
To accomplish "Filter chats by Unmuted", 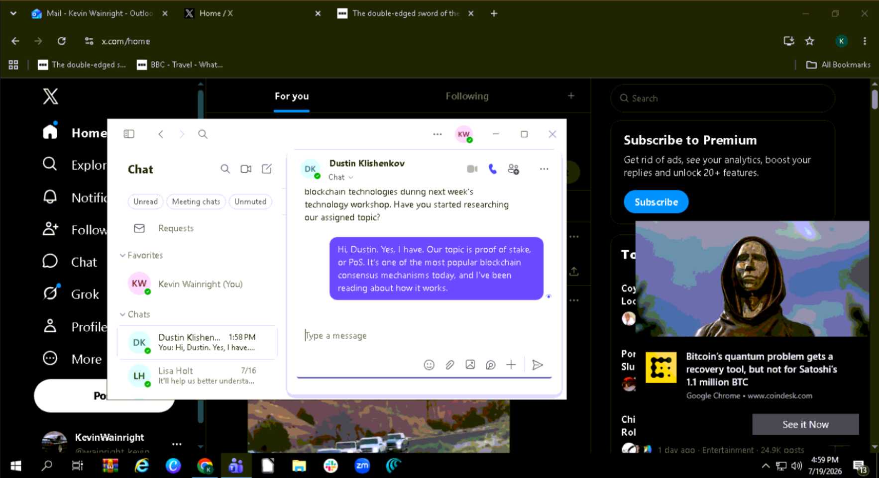I will (x=250, y=201).
